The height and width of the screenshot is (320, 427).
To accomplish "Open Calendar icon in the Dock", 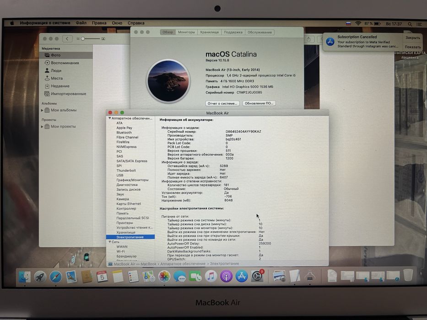I will 102,277.
